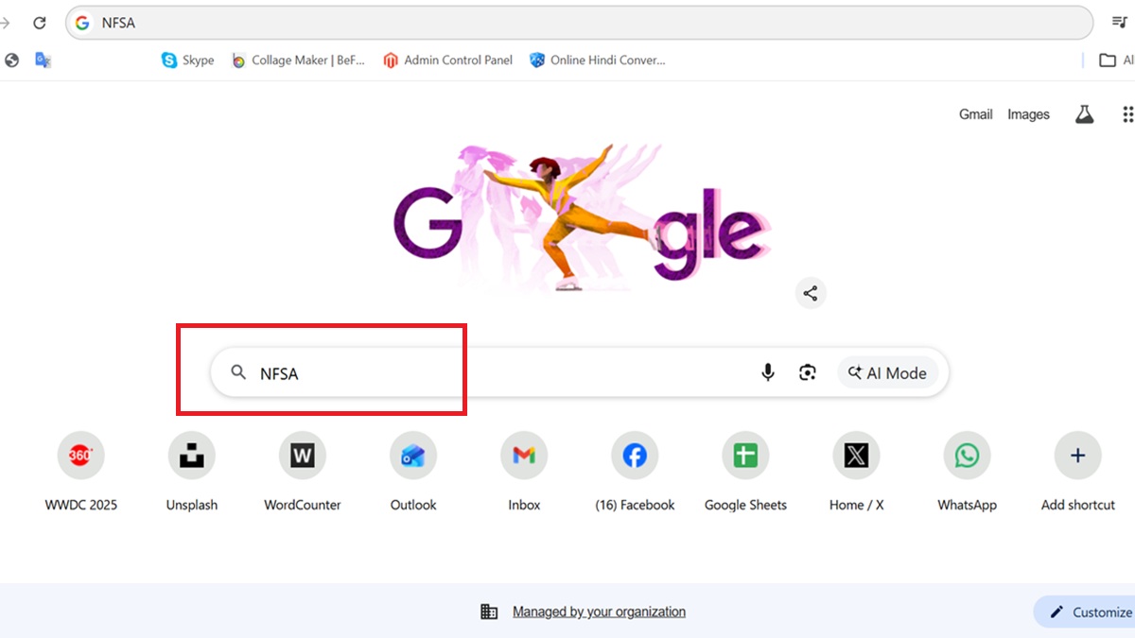Click Add shortcut plus button
The image size is (1135, 638).
coord(1077,457)
